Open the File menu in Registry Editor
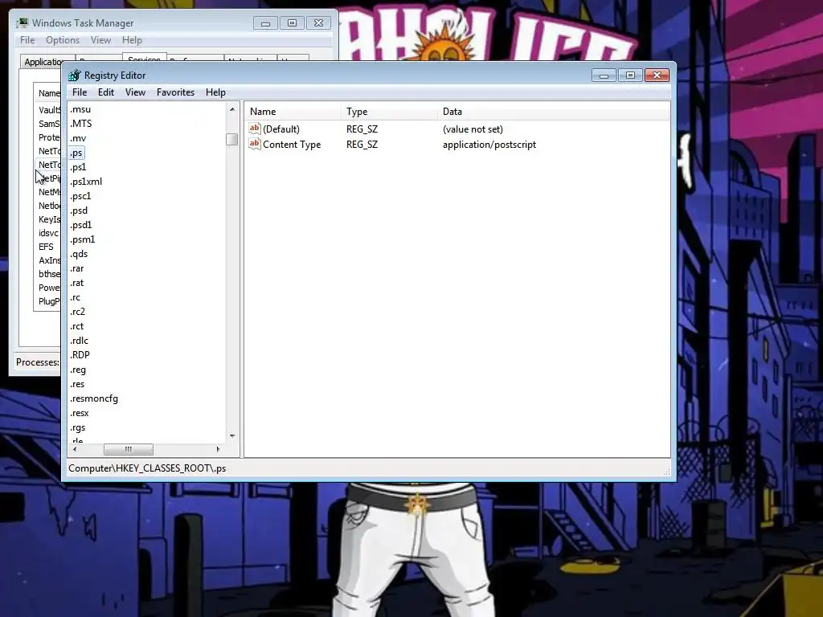 (x=80, y=92)
